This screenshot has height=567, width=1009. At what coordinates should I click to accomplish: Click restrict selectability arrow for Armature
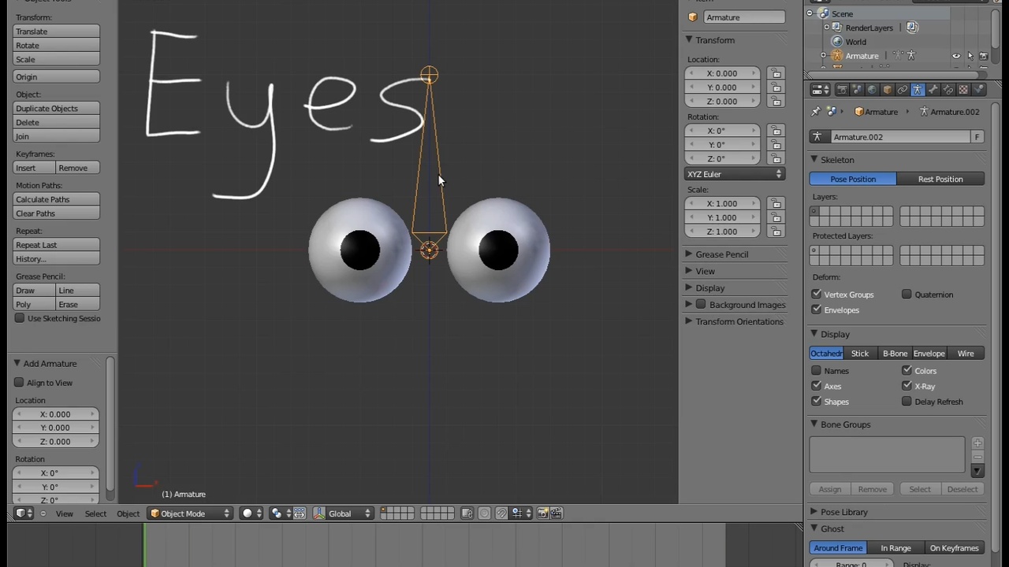(970, 56)
